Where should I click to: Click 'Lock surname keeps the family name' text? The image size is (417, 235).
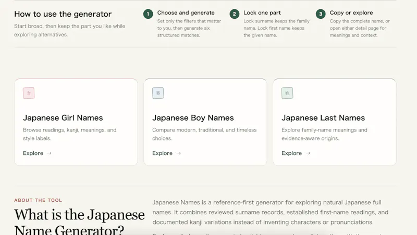277,28
